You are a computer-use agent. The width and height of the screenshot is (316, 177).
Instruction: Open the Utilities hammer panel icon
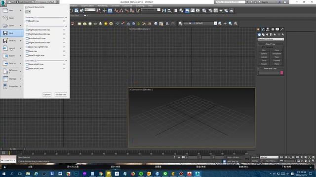282,29
